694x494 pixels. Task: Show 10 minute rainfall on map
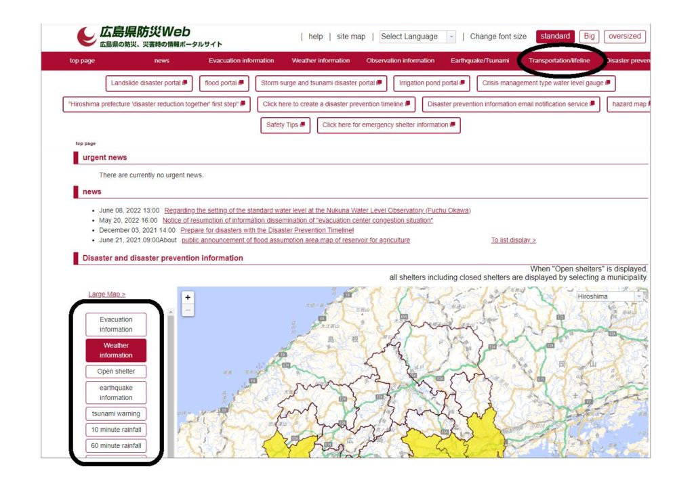[116, 430]
